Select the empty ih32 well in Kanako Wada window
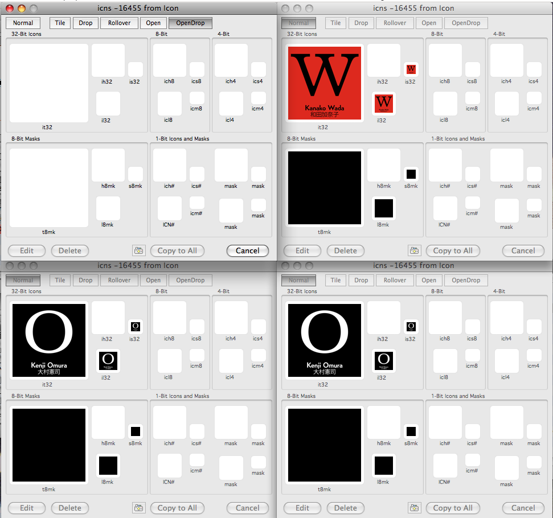The image size is (553, 518). pos(384,60)
